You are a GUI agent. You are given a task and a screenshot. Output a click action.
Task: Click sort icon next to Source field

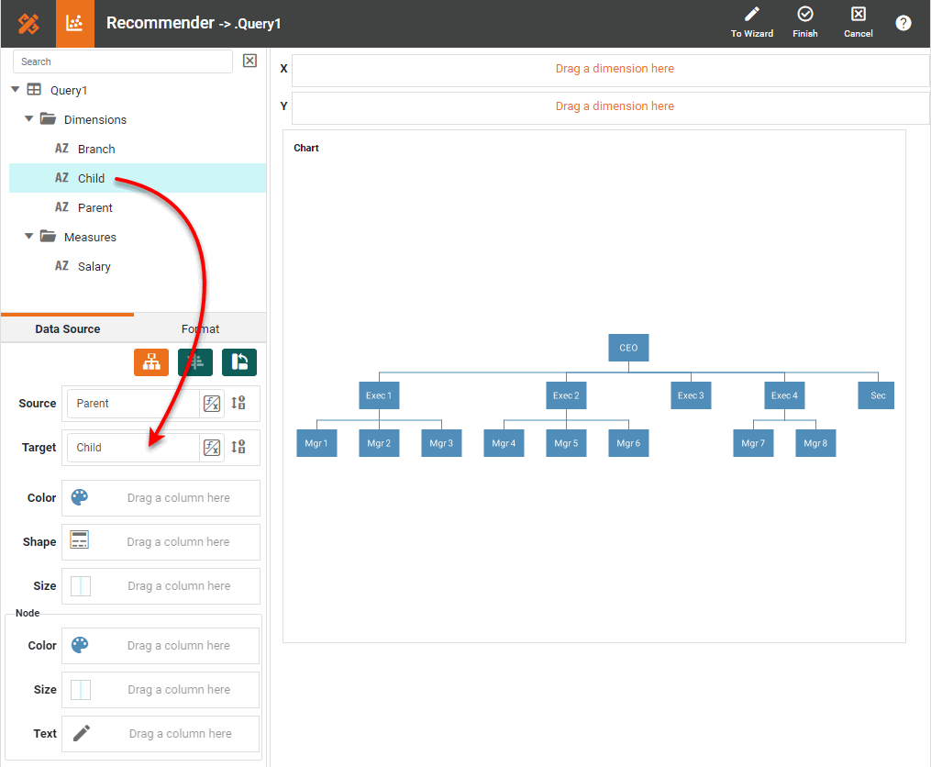pos(238,403)
